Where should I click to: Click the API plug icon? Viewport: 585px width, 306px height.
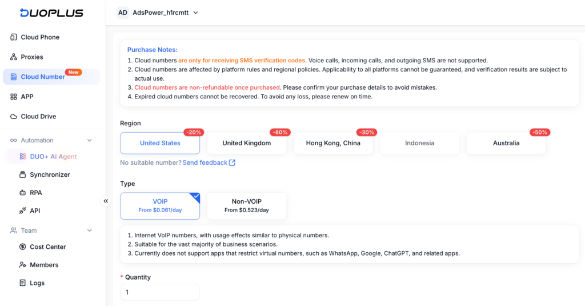22,210
